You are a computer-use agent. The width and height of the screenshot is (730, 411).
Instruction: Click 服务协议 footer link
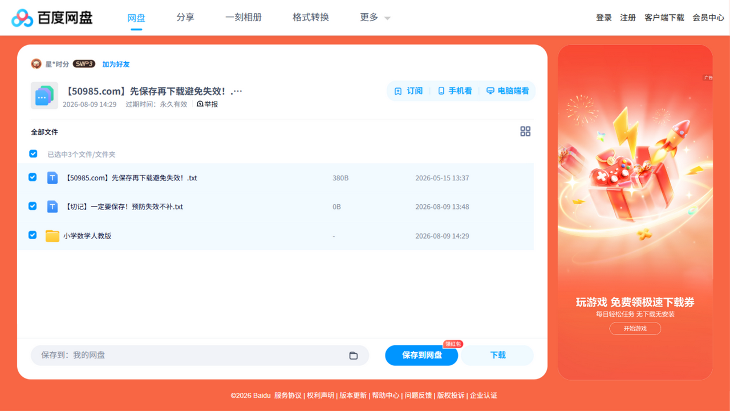[288, 396]
